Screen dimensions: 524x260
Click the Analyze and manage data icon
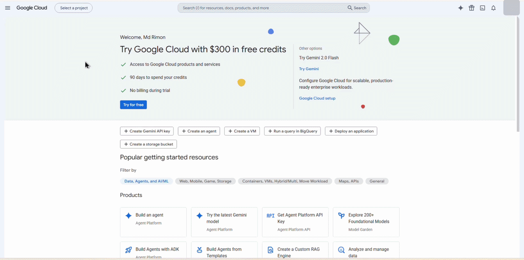(341, 250)
